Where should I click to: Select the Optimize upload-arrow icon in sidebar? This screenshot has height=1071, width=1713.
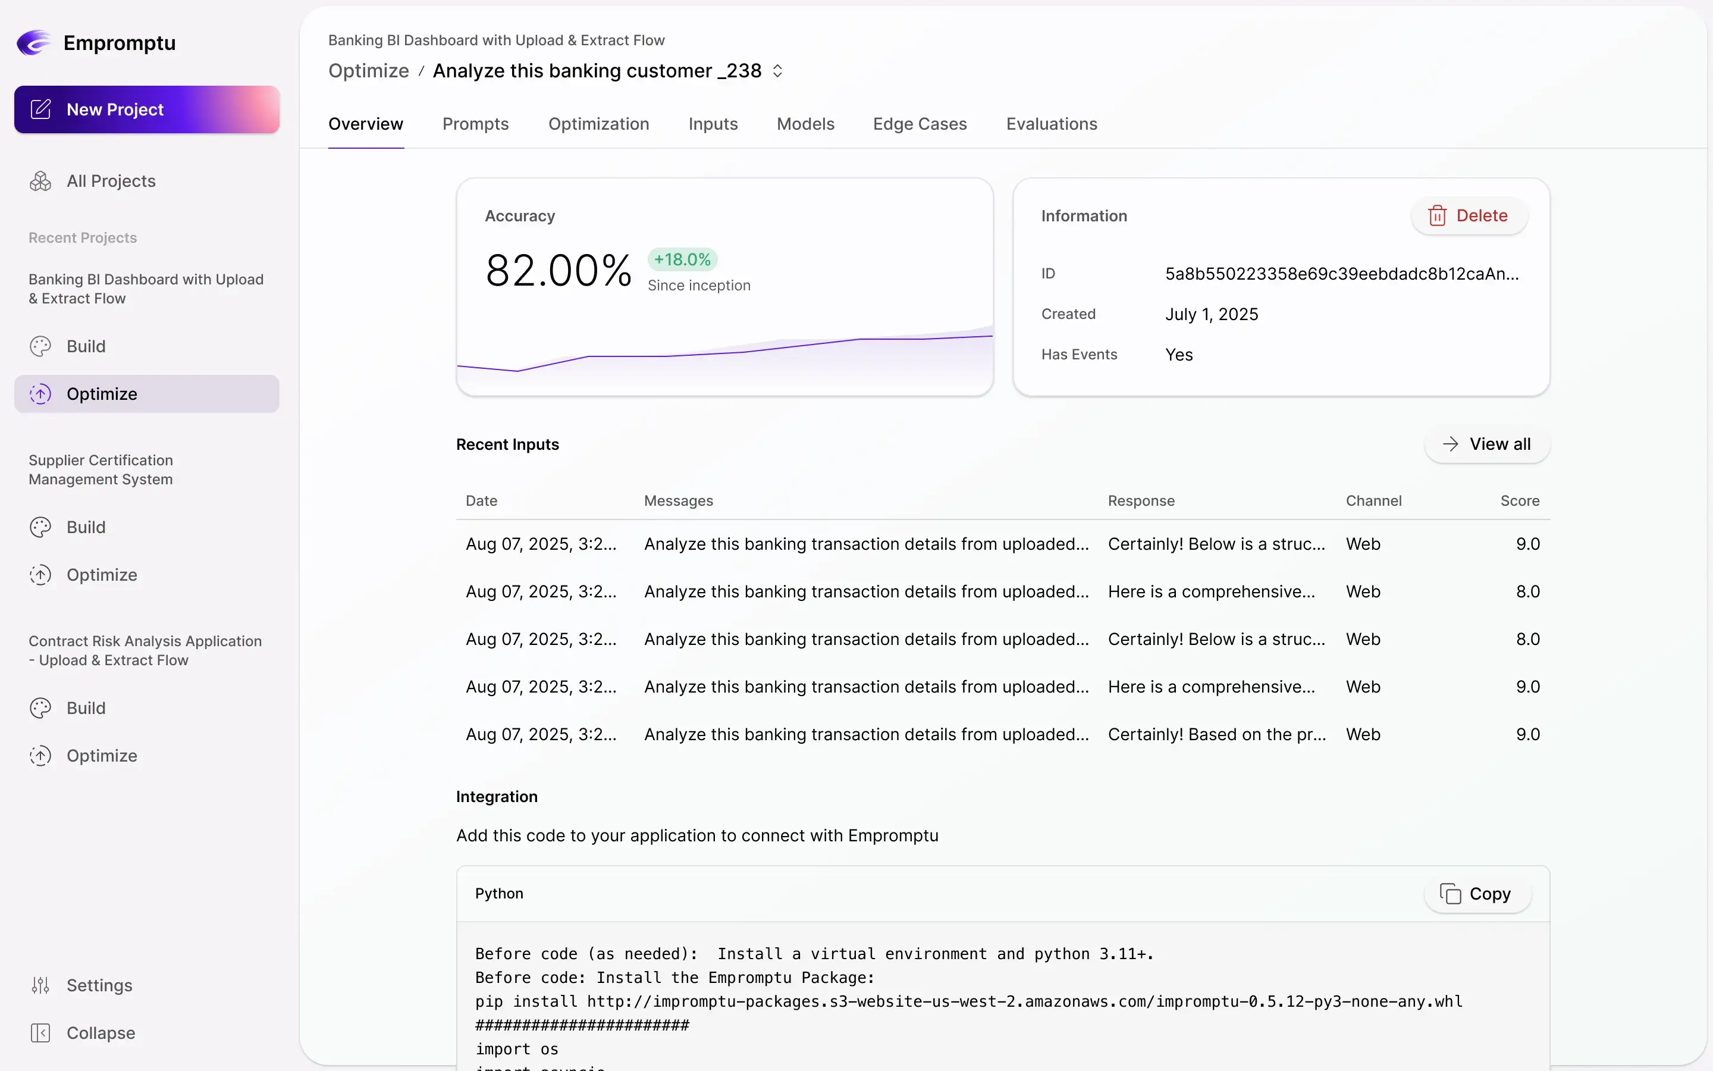point(40,394)
